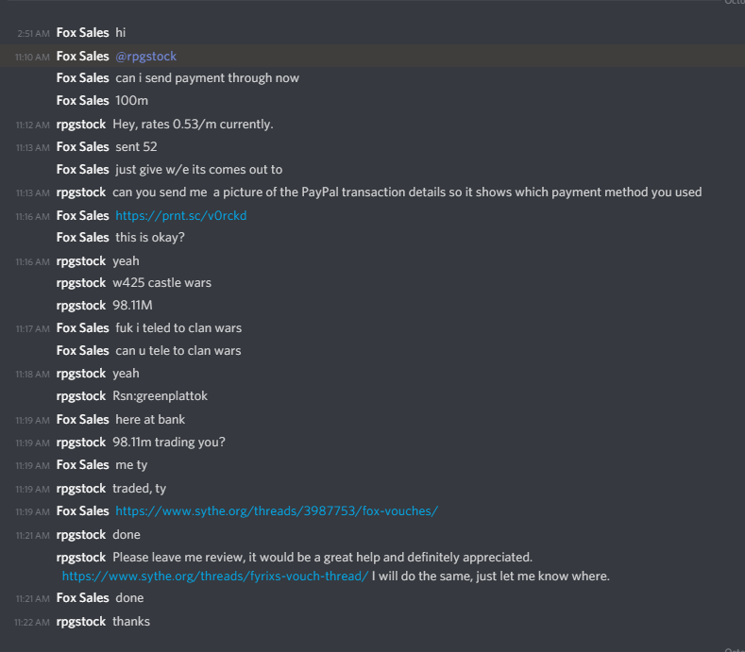Image resolution: width=745 pixels, height=652 pixels.
Task: Click the 'sent 52' message
Action: [x=136, y=147]
